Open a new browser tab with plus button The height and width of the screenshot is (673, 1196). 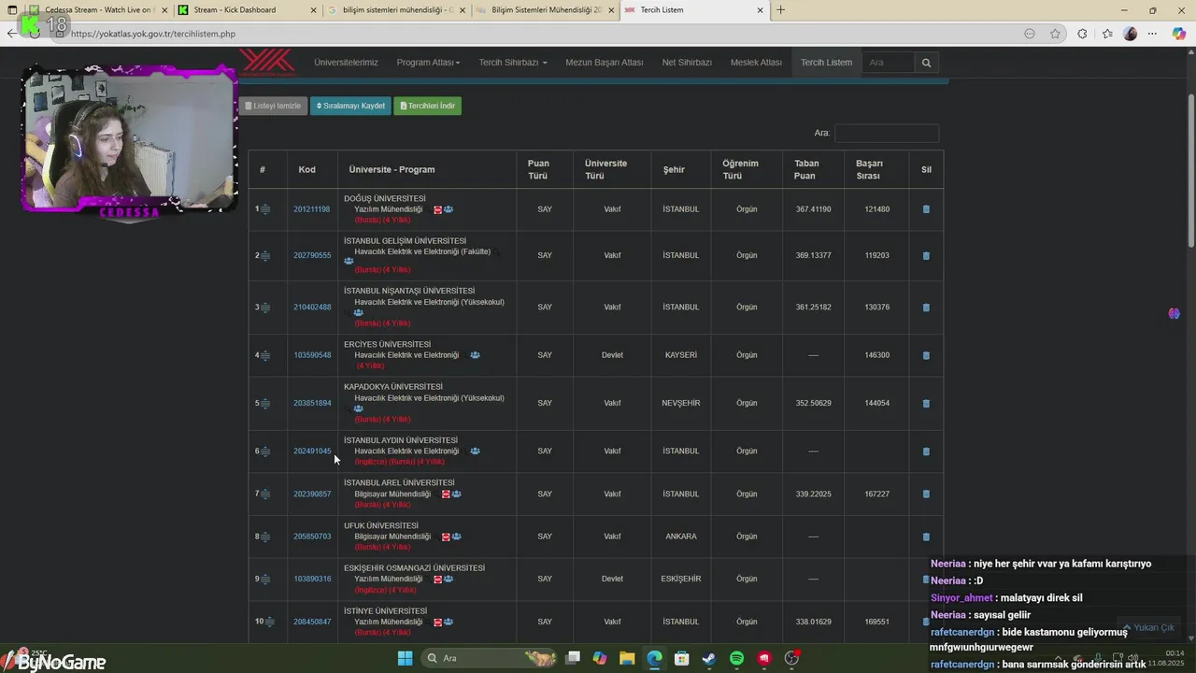pos(780,10)
